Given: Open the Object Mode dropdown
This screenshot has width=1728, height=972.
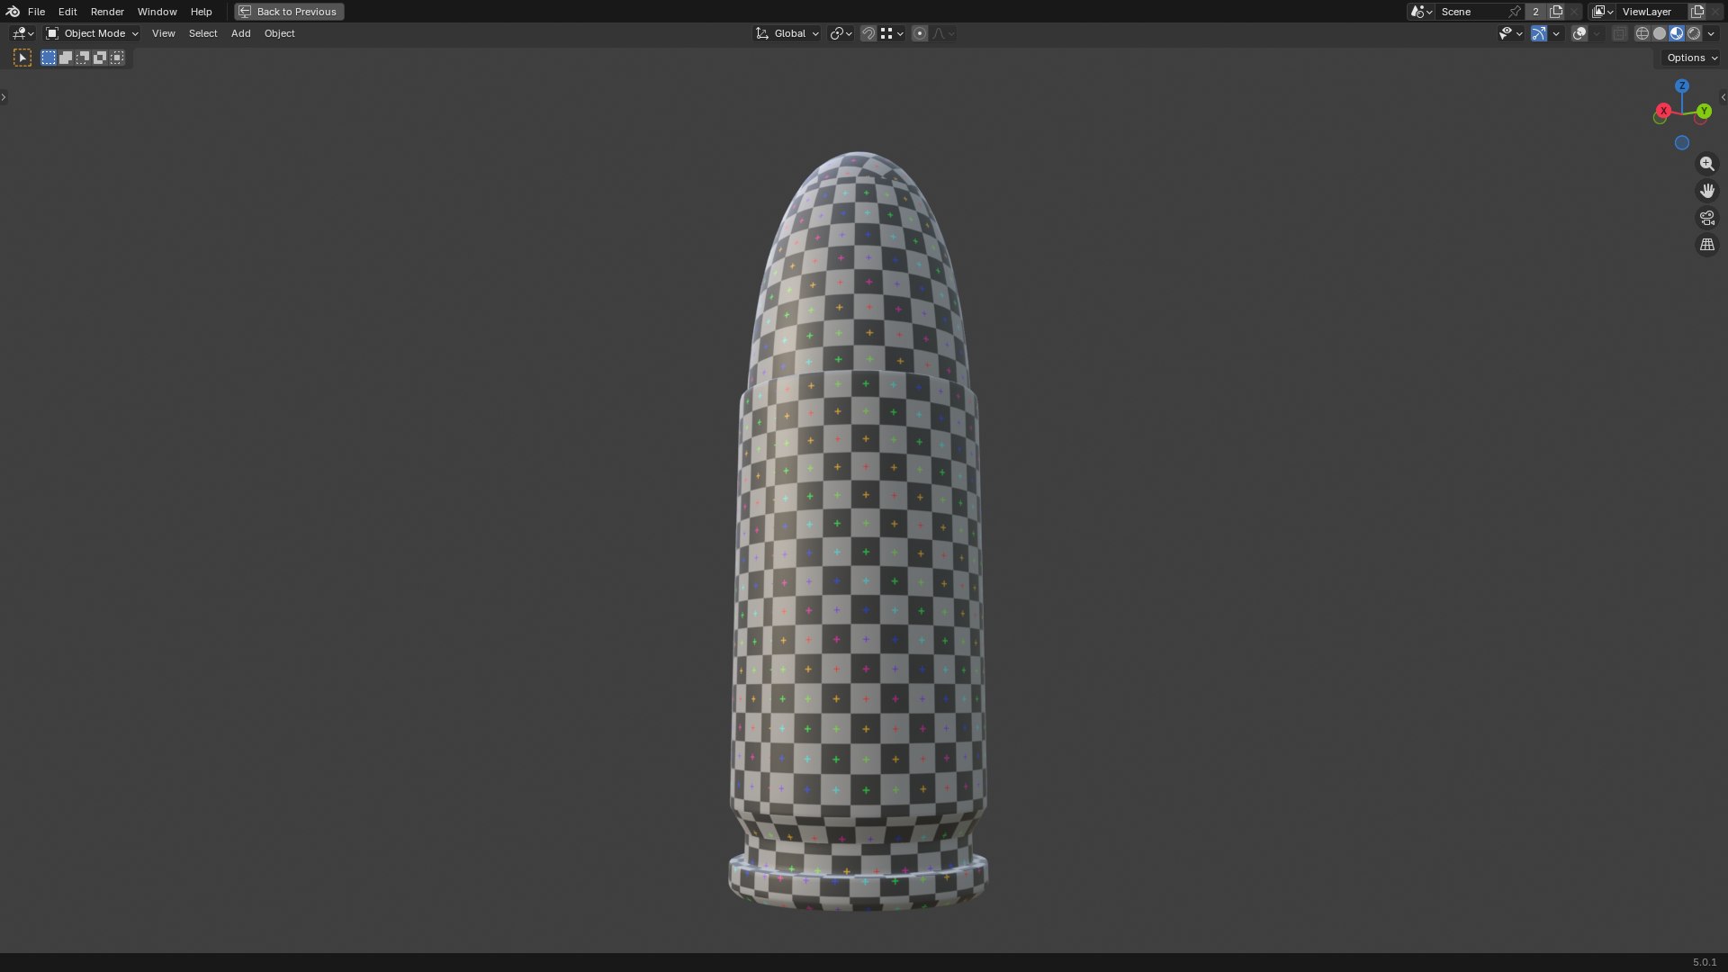Looking at the screenshot, I should coord(92,33).
